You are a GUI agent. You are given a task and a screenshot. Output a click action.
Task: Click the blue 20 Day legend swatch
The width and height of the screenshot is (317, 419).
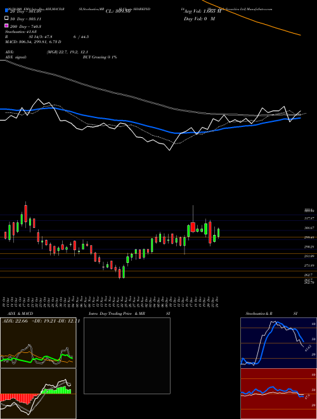pyautogui.click(x=6, y=10)
